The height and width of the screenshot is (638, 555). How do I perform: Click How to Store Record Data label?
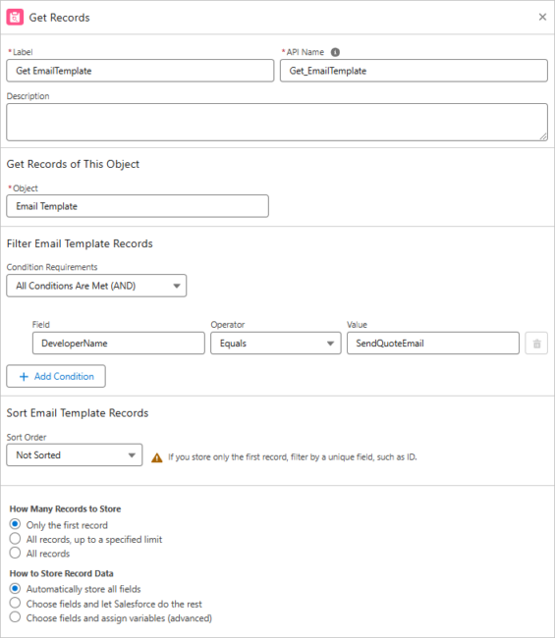[x=62, y=573]
